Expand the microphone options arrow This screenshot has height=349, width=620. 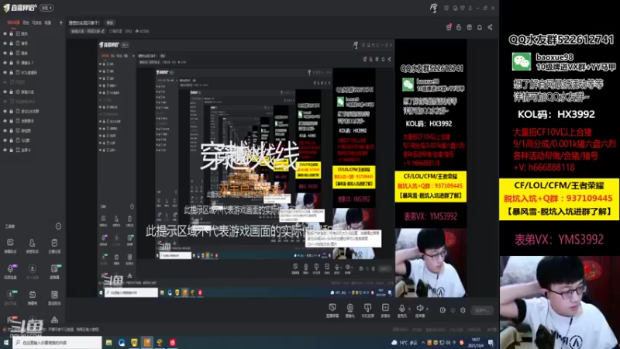pos(409,309)
